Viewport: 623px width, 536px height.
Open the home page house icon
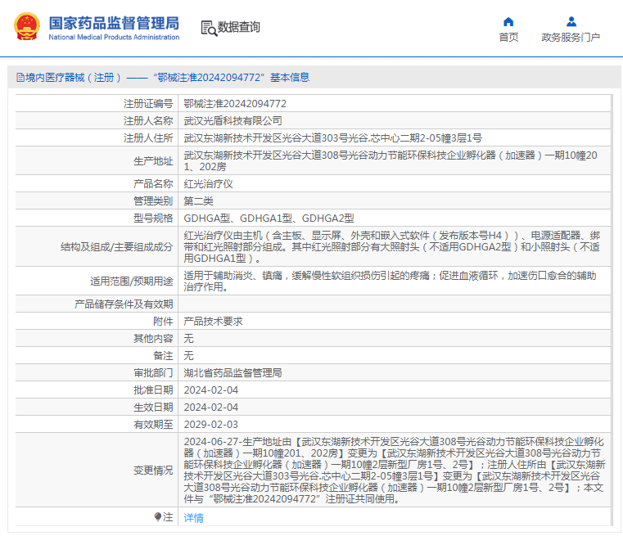[x=508, y=21]
